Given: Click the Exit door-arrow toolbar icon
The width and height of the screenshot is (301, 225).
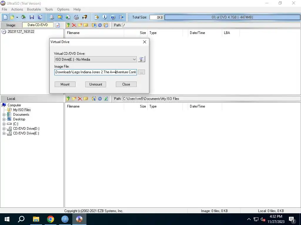Looking at the screenshot, I should 121,17.
